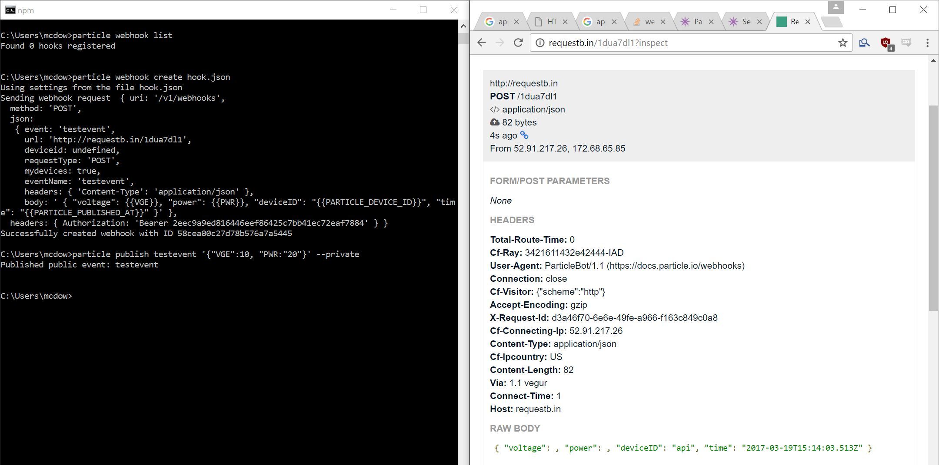Switch to the second Google 'ap' tab
The height and width of the screenshot is (465, 939).
click(600, 21)
